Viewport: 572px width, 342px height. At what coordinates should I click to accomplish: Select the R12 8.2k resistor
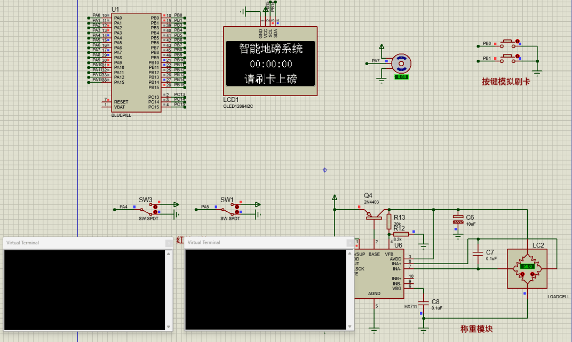(400, 234)
